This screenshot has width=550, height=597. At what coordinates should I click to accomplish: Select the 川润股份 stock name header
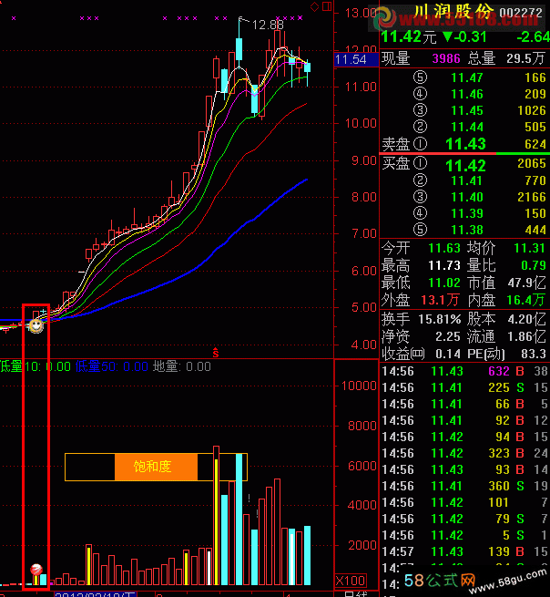(453, 12)
